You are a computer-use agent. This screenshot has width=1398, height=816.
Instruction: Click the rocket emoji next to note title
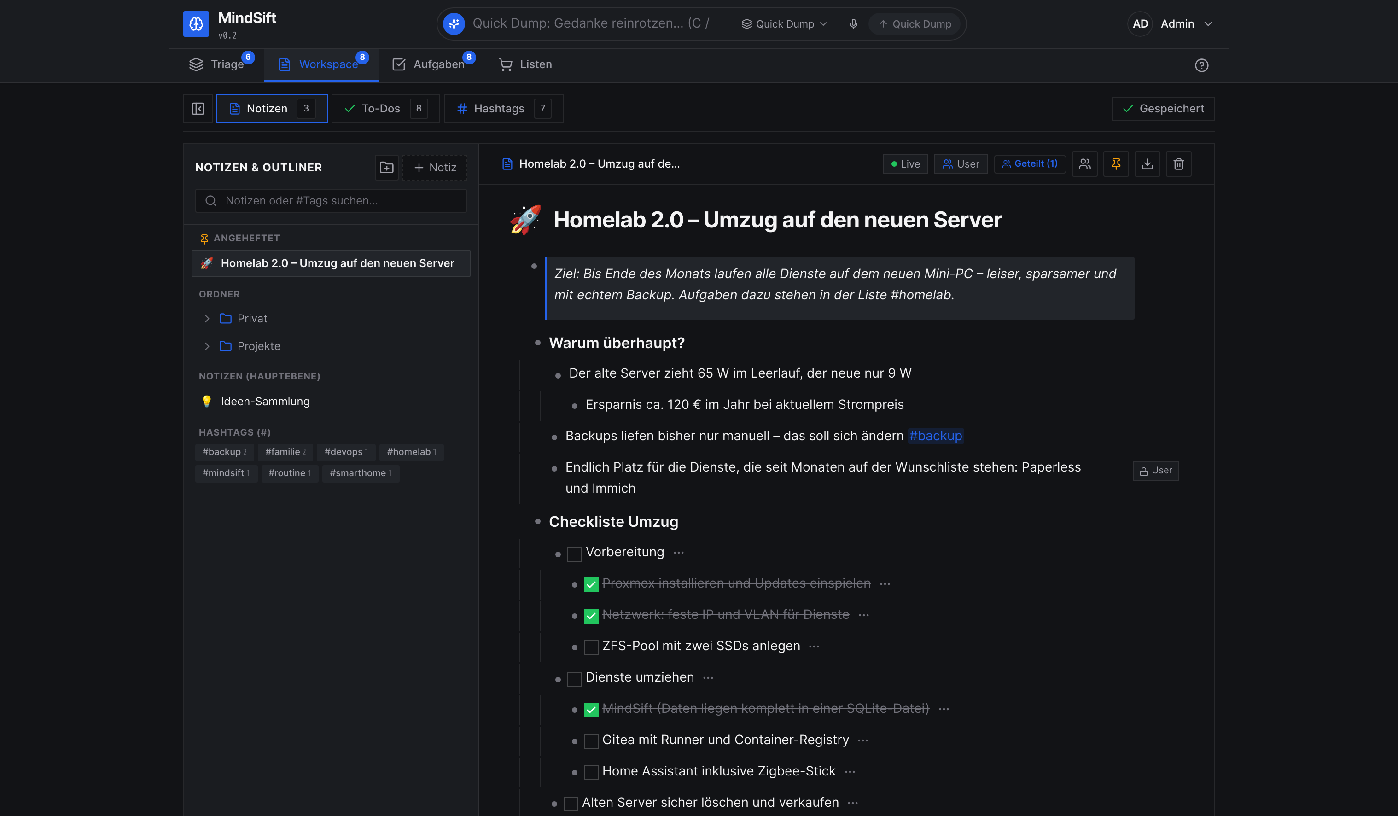pos(525,220)
